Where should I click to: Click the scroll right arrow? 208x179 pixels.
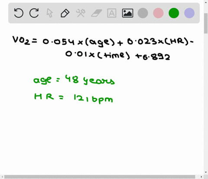point(201,177)
